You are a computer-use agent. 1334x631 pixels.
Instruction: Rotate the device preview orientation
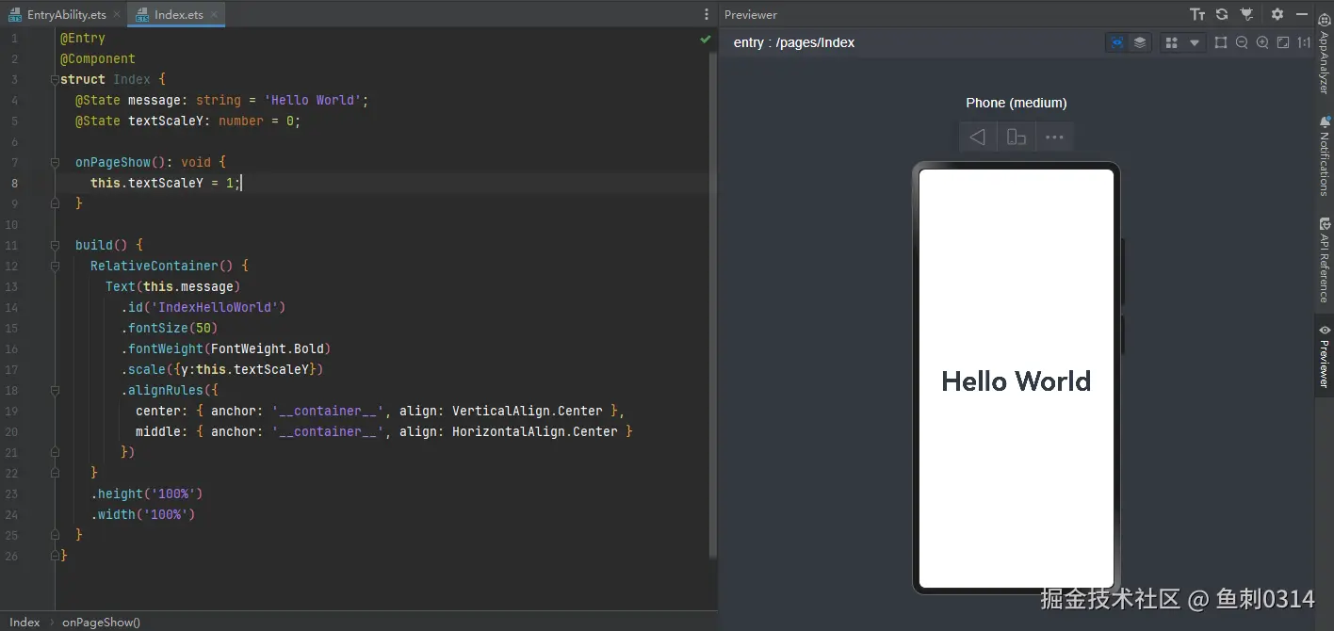pyautogui.click(x=1016, y=138)
